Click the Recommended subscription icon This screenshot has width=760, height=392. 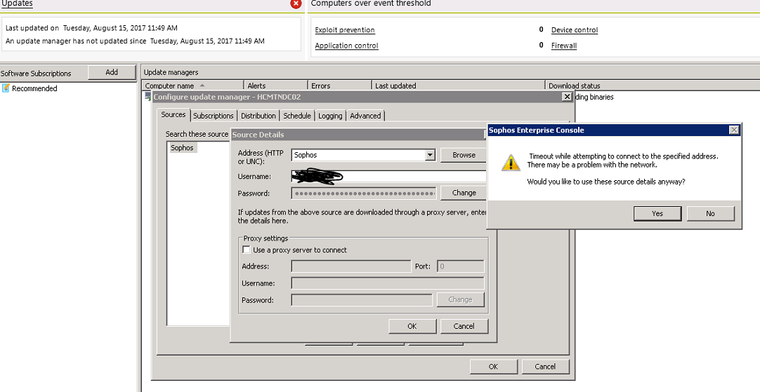tap(6, 88)
